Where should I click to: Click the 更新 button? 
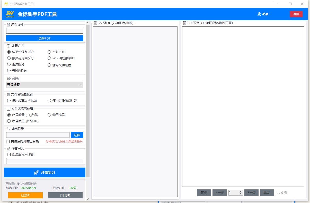(x=65, y=195)
